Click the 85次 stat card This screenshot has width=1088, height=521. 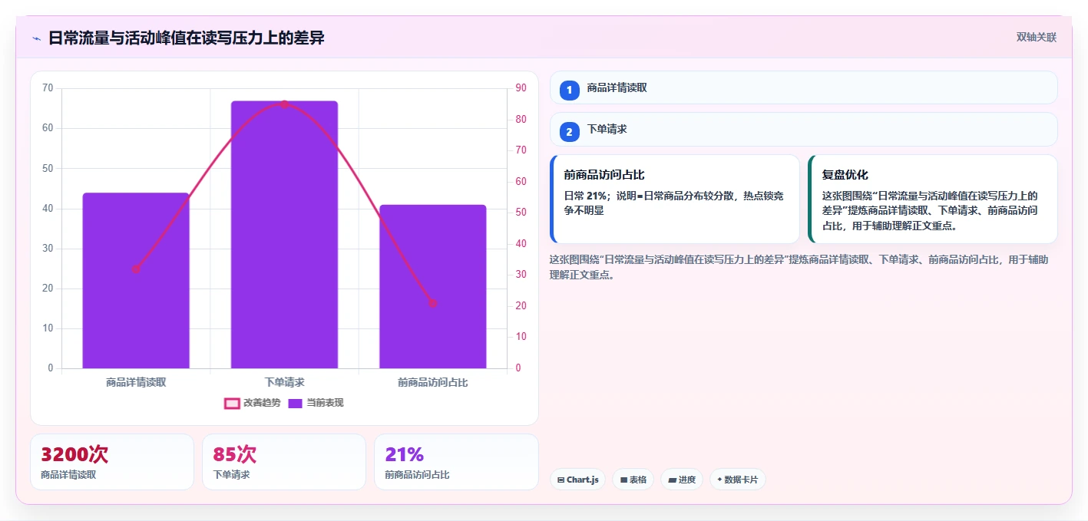(x=284, y=462)
